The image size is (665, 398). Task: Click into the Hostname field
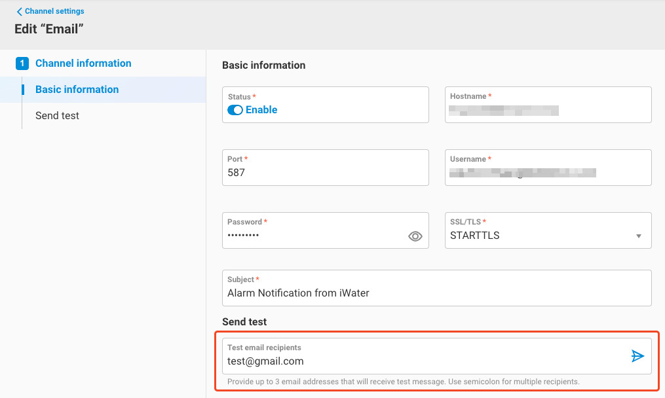548,110
